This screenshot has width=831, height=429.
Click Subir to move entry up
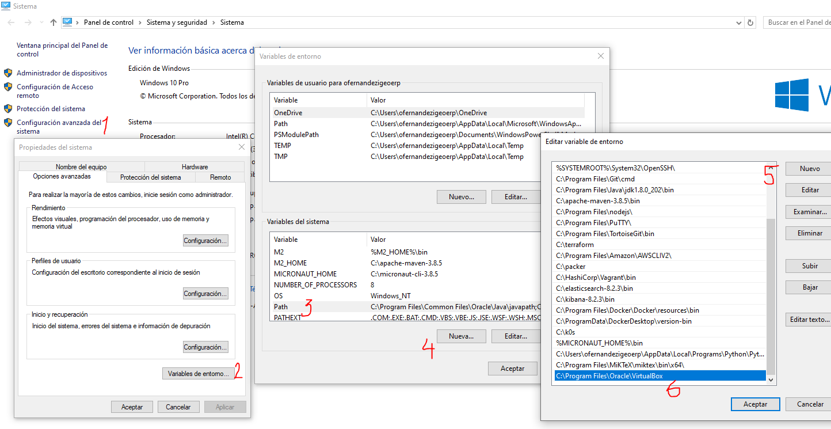point(810,266)
